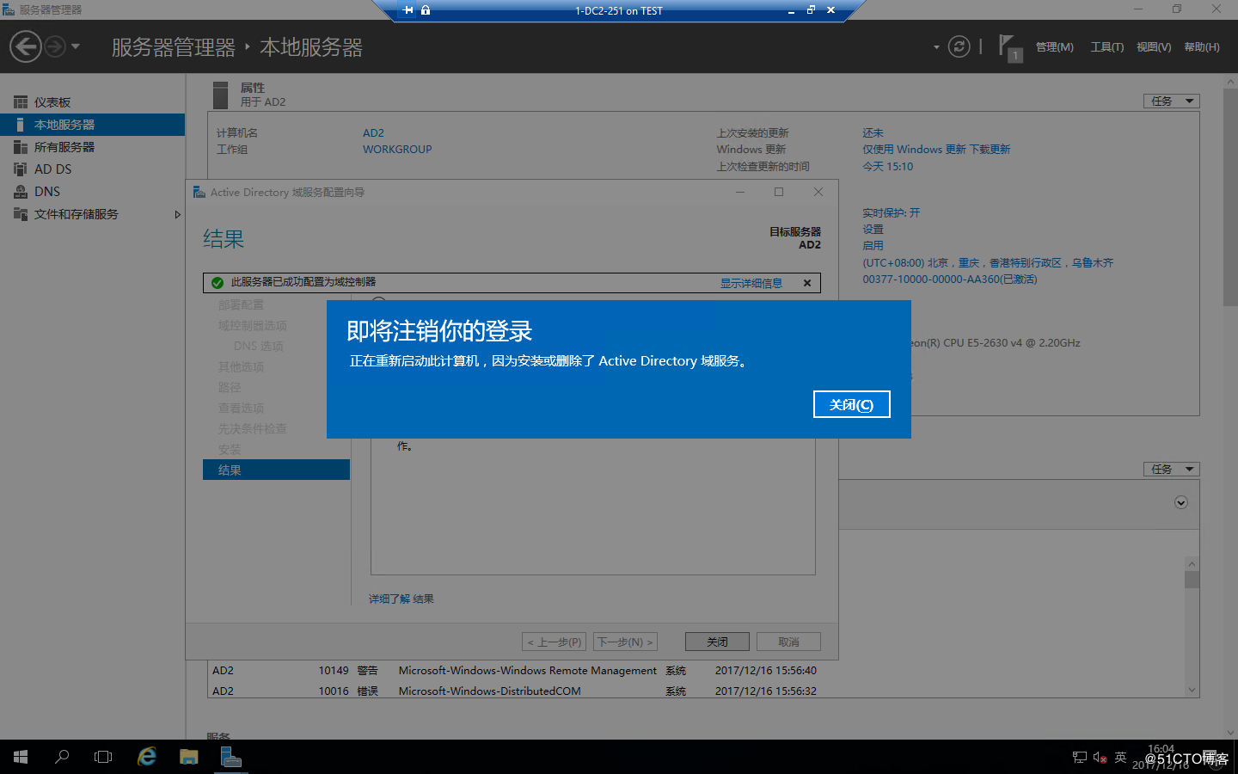This screenshot has height=774, width=1238.
Task: Open the 任务 dropdown in properties panel
Action: pyautogui.click(x=1171, y=101)
